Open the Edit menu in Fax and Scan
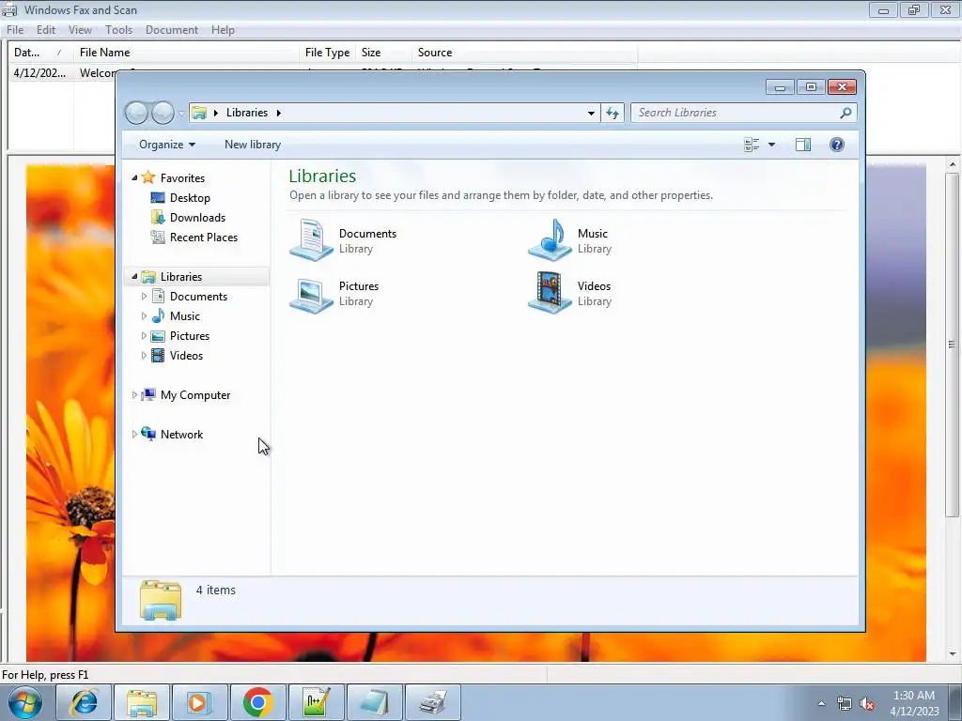The image size is (962, 721). point(46,30)
